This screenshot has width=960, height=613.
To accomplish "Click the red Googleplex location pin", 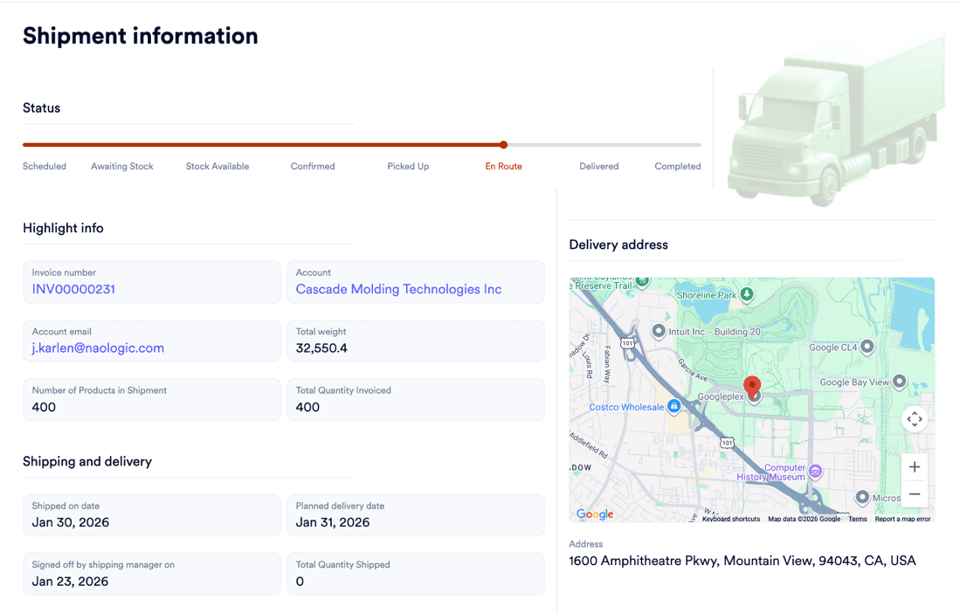I will pyautogui.click(x=752, y=387).
